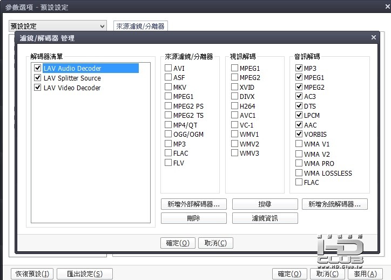The image size is (391, 280).
Task: Enable the FLV source checkbox
Action: (168, 163)
